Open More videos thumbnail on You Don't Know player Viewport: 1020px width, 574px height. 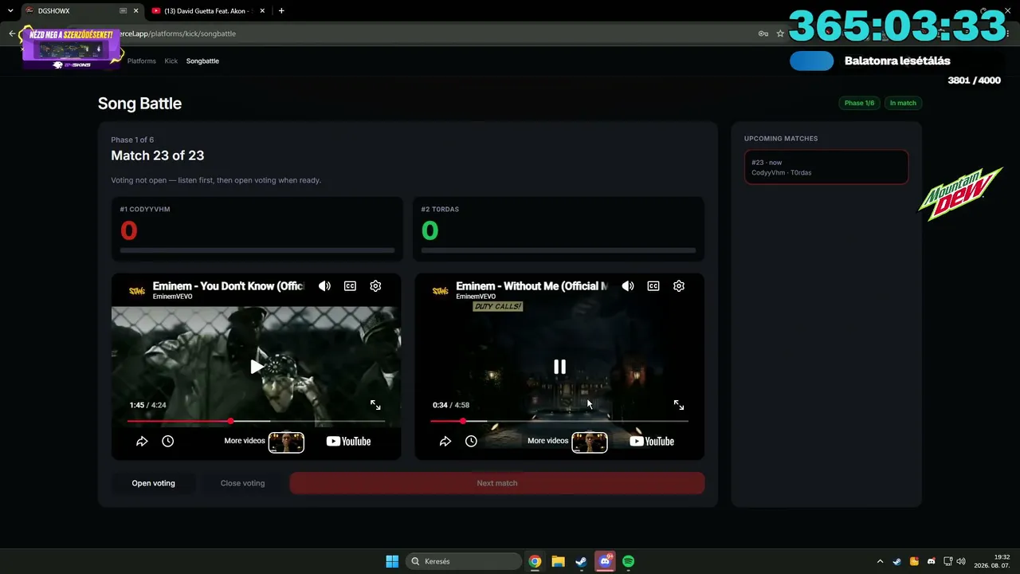[x=286, y=442]
